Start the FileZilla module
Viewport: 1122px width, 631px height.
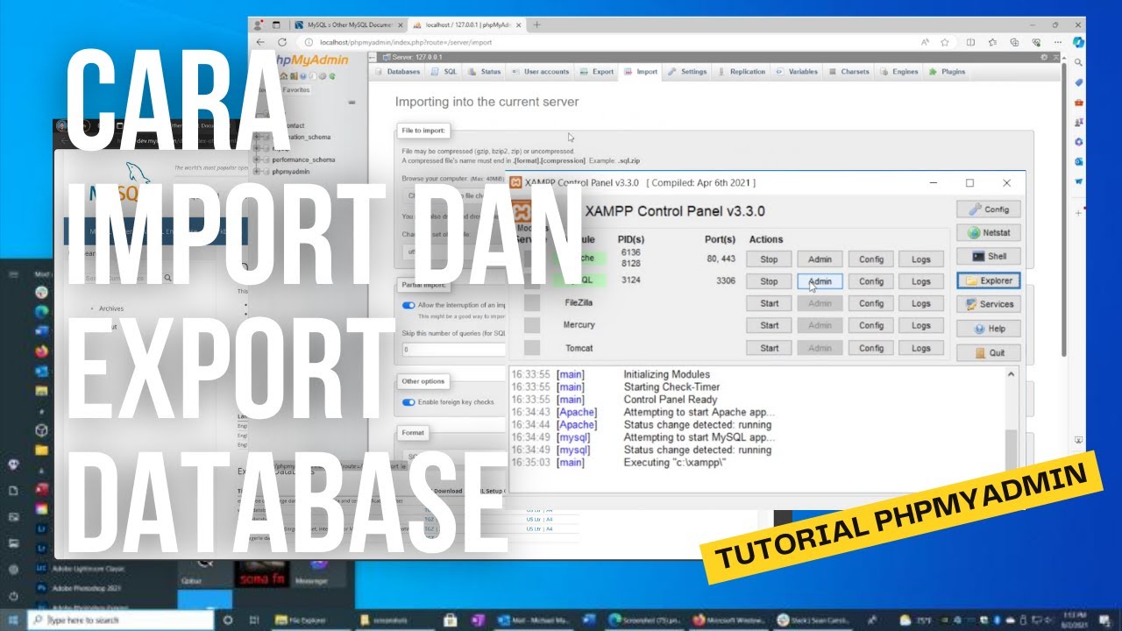pyautogui.click(x=769, y=303)
